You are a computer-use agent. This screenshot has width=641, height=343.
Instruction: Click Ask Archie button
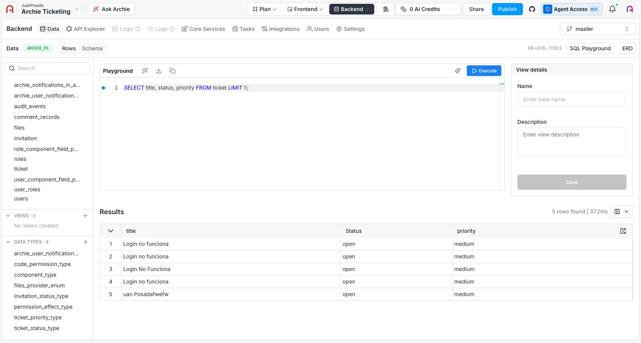pyautogui.click(x=111, y=9)
